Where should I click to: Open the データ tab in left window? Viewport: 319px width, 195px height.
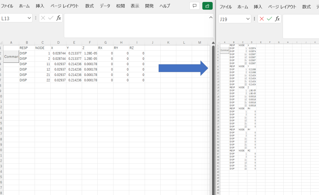pyautogui.click(x=105, y=6)
